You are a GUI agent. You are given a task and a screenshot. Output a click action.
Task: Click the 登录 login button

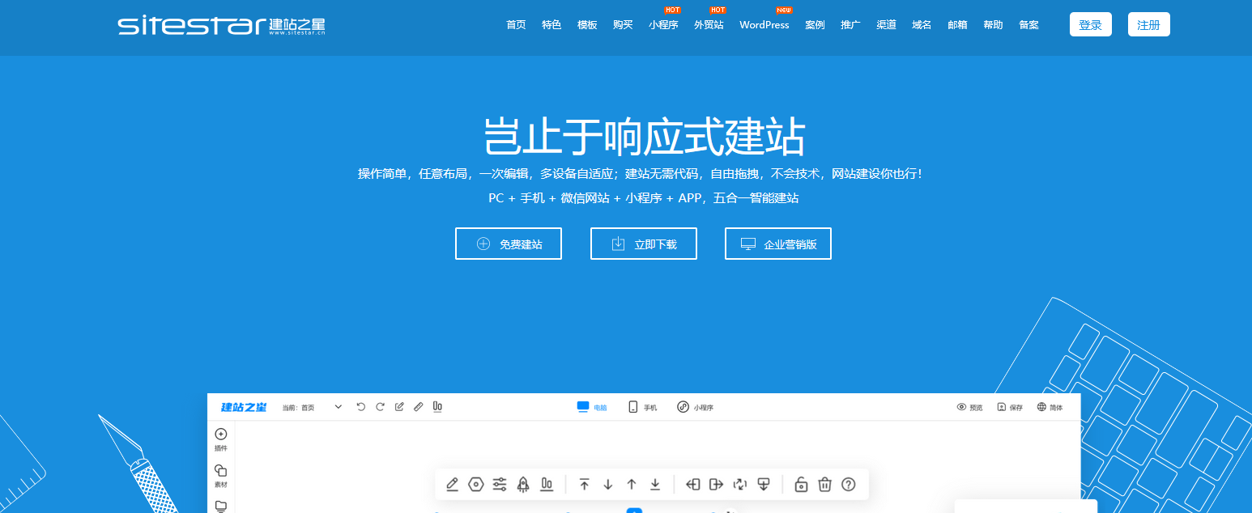(x=1090, y=24)
